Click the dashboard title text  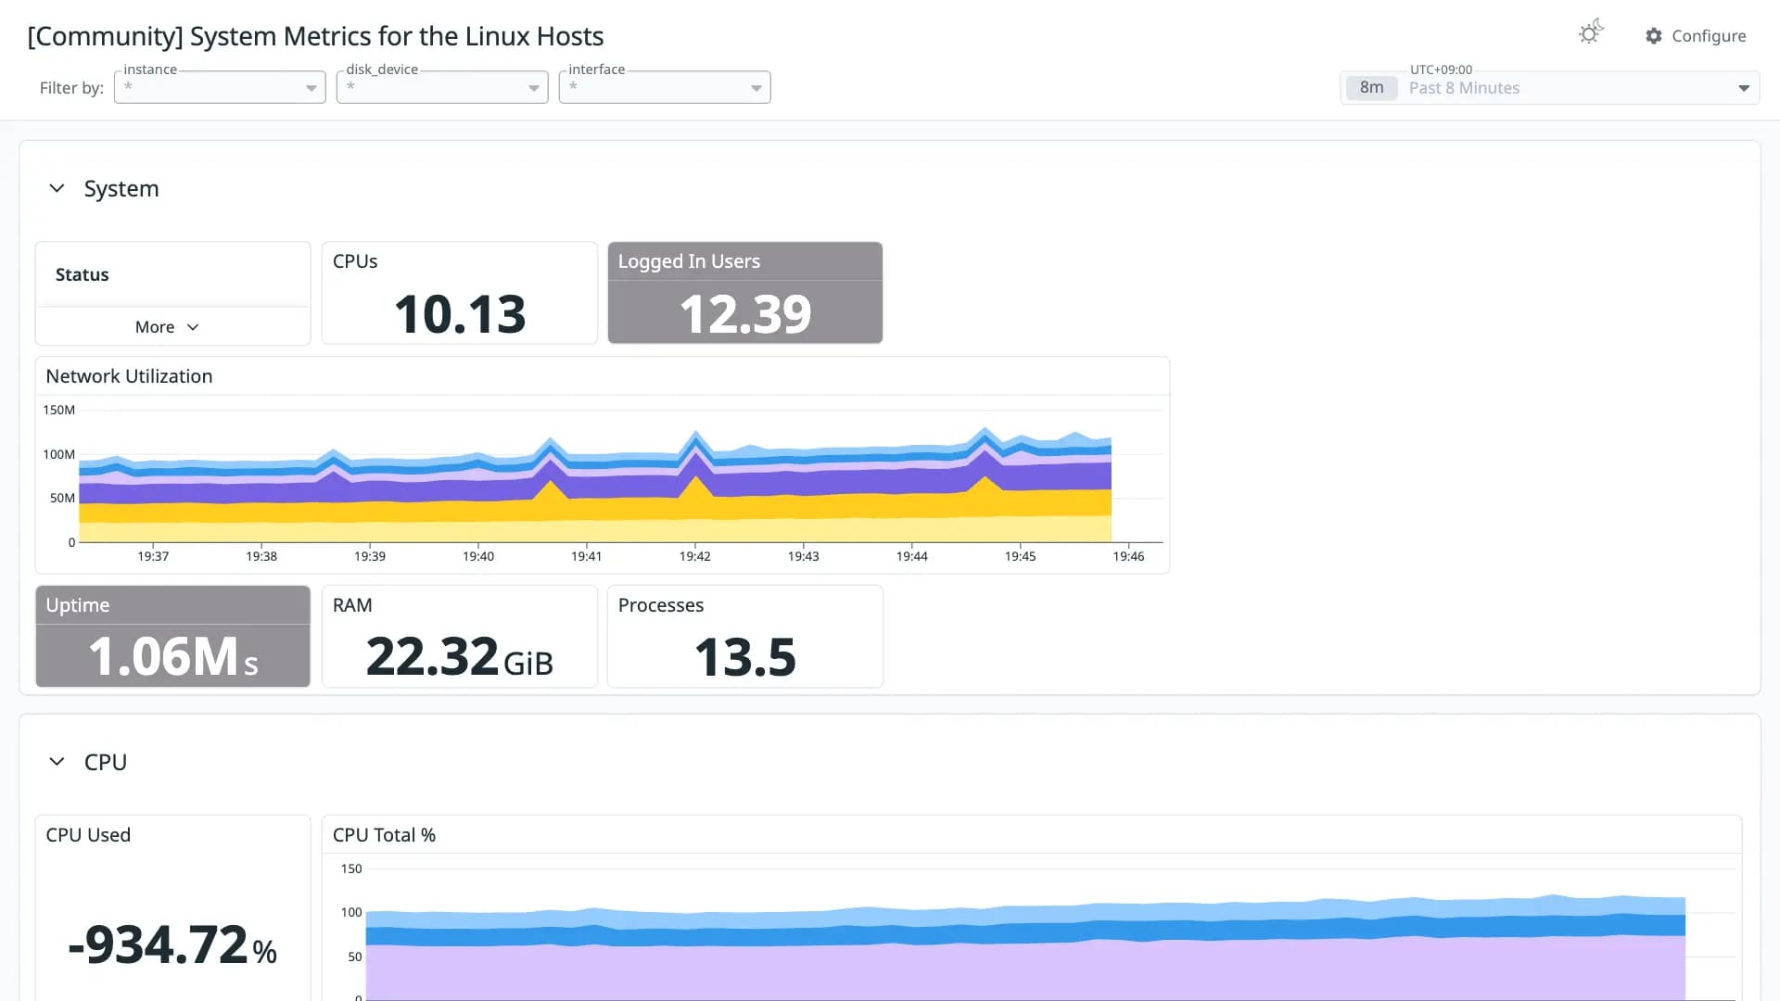point(315,36)
